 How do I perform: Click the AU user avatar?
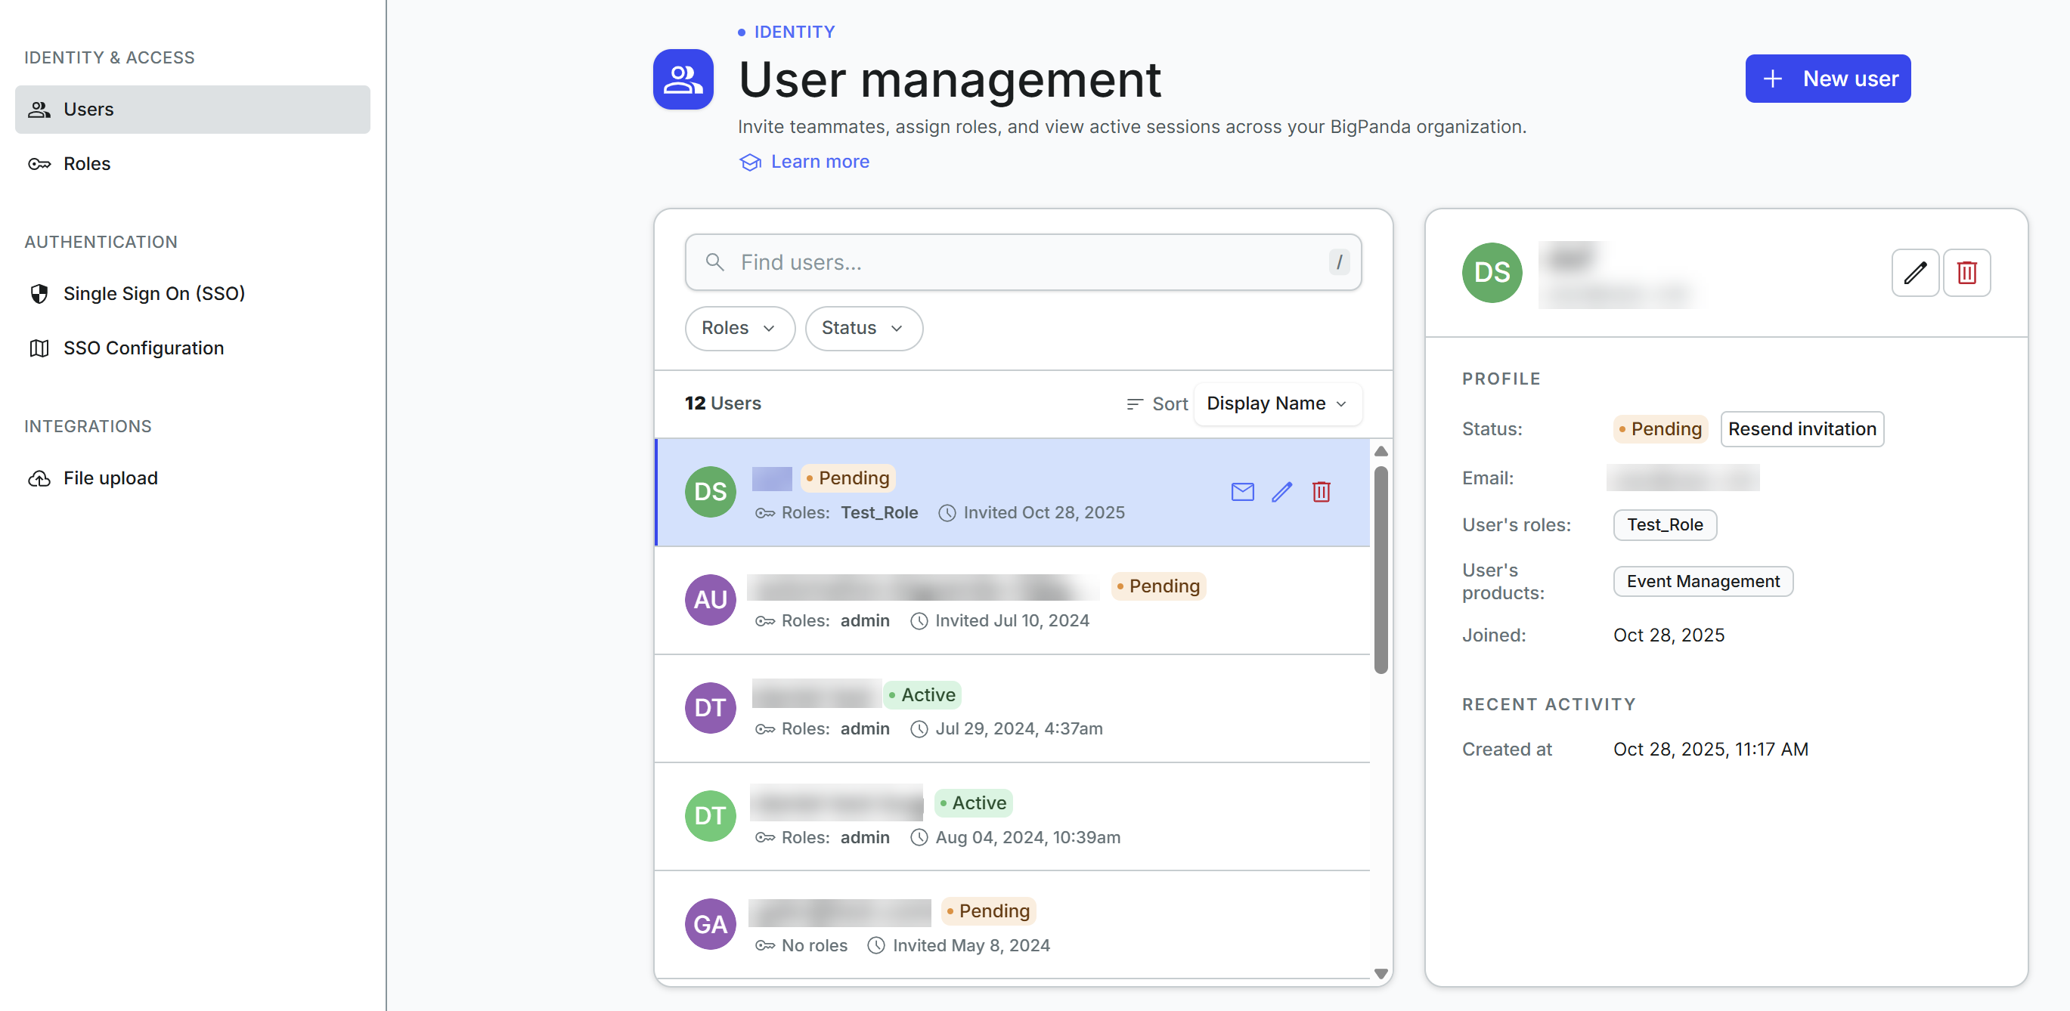coord(711,600)
